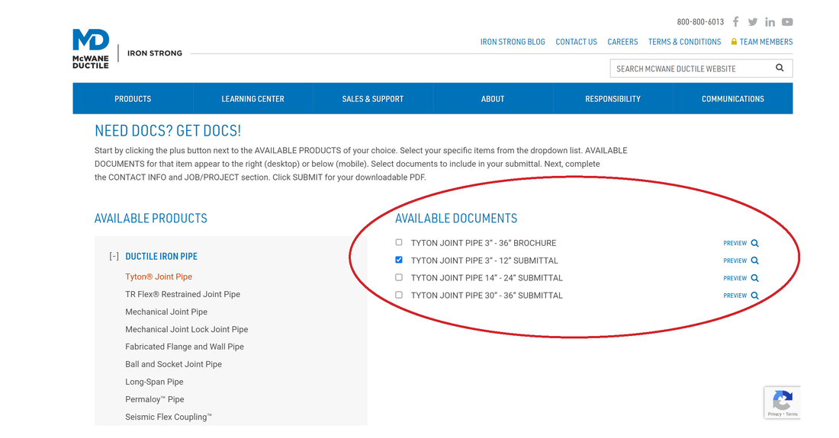Image resolution: width=839 pixels, height=438 pixels.
Task: Click the Available Products heading
Action: [150, 219]
